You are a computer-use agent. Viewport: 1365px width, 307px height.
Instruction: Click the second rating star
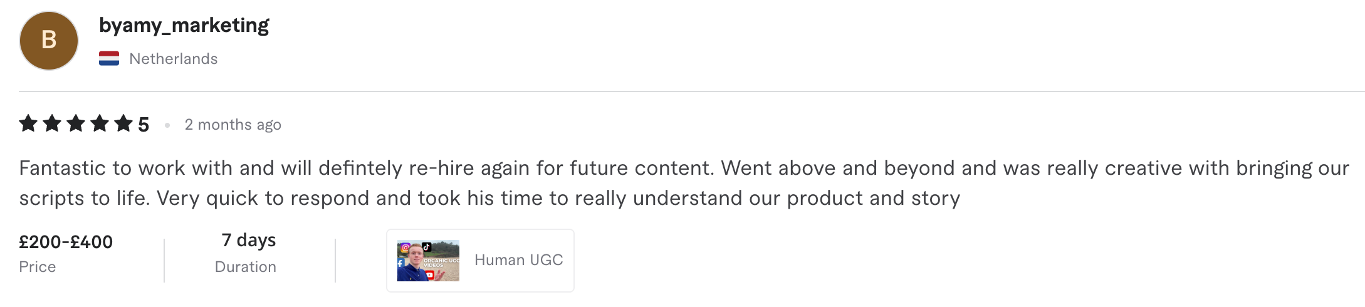click(52, 123)
